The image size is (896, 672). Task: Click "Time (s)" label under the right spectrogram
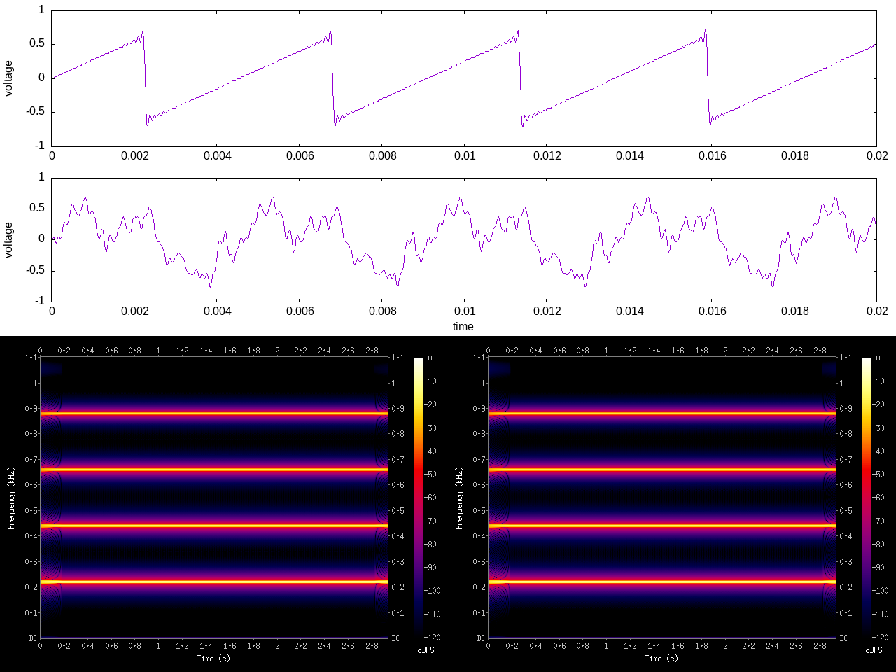click(x=661, y=658)
